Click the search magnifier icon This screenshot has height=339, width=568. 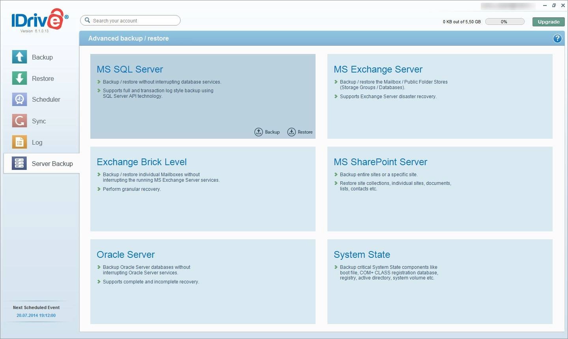[x=88, y=20]
